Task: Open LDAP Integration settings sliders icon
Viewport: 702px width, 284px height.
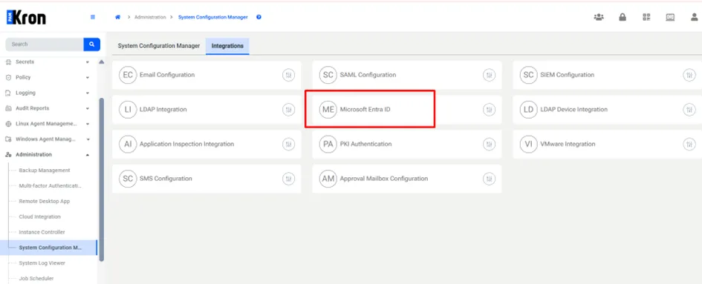Action: coord(288,110)
